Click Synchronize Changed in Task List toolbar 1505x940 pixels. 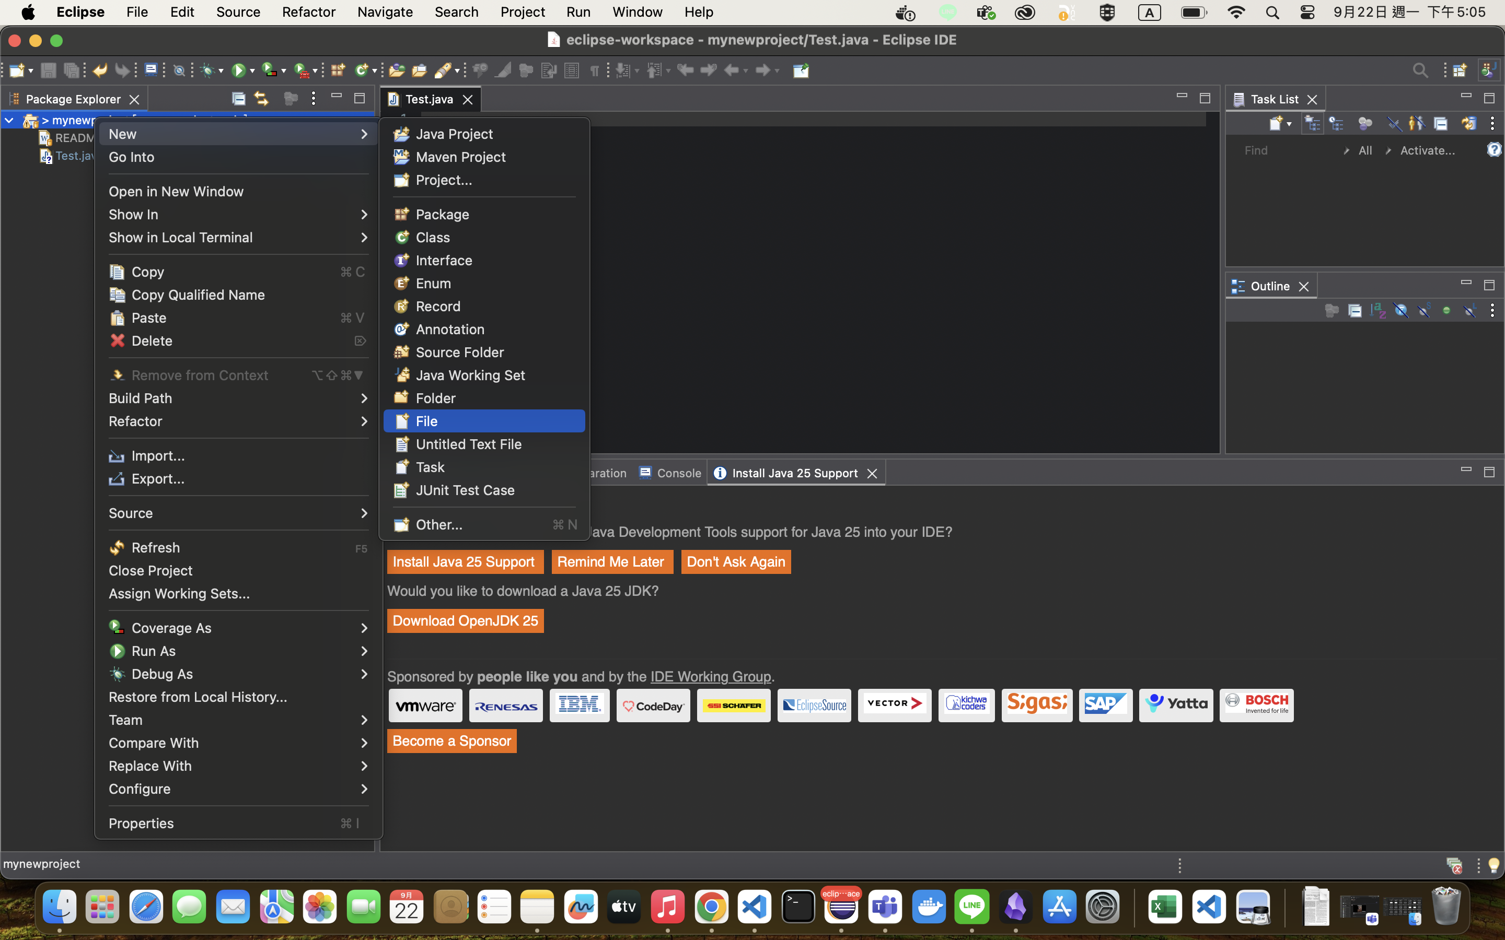(x=1468, y=123)
